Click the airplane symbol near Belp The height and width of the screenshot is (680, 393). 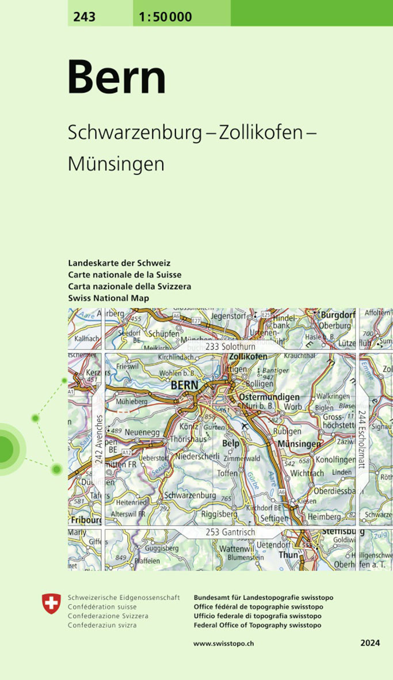click(247, 426)
